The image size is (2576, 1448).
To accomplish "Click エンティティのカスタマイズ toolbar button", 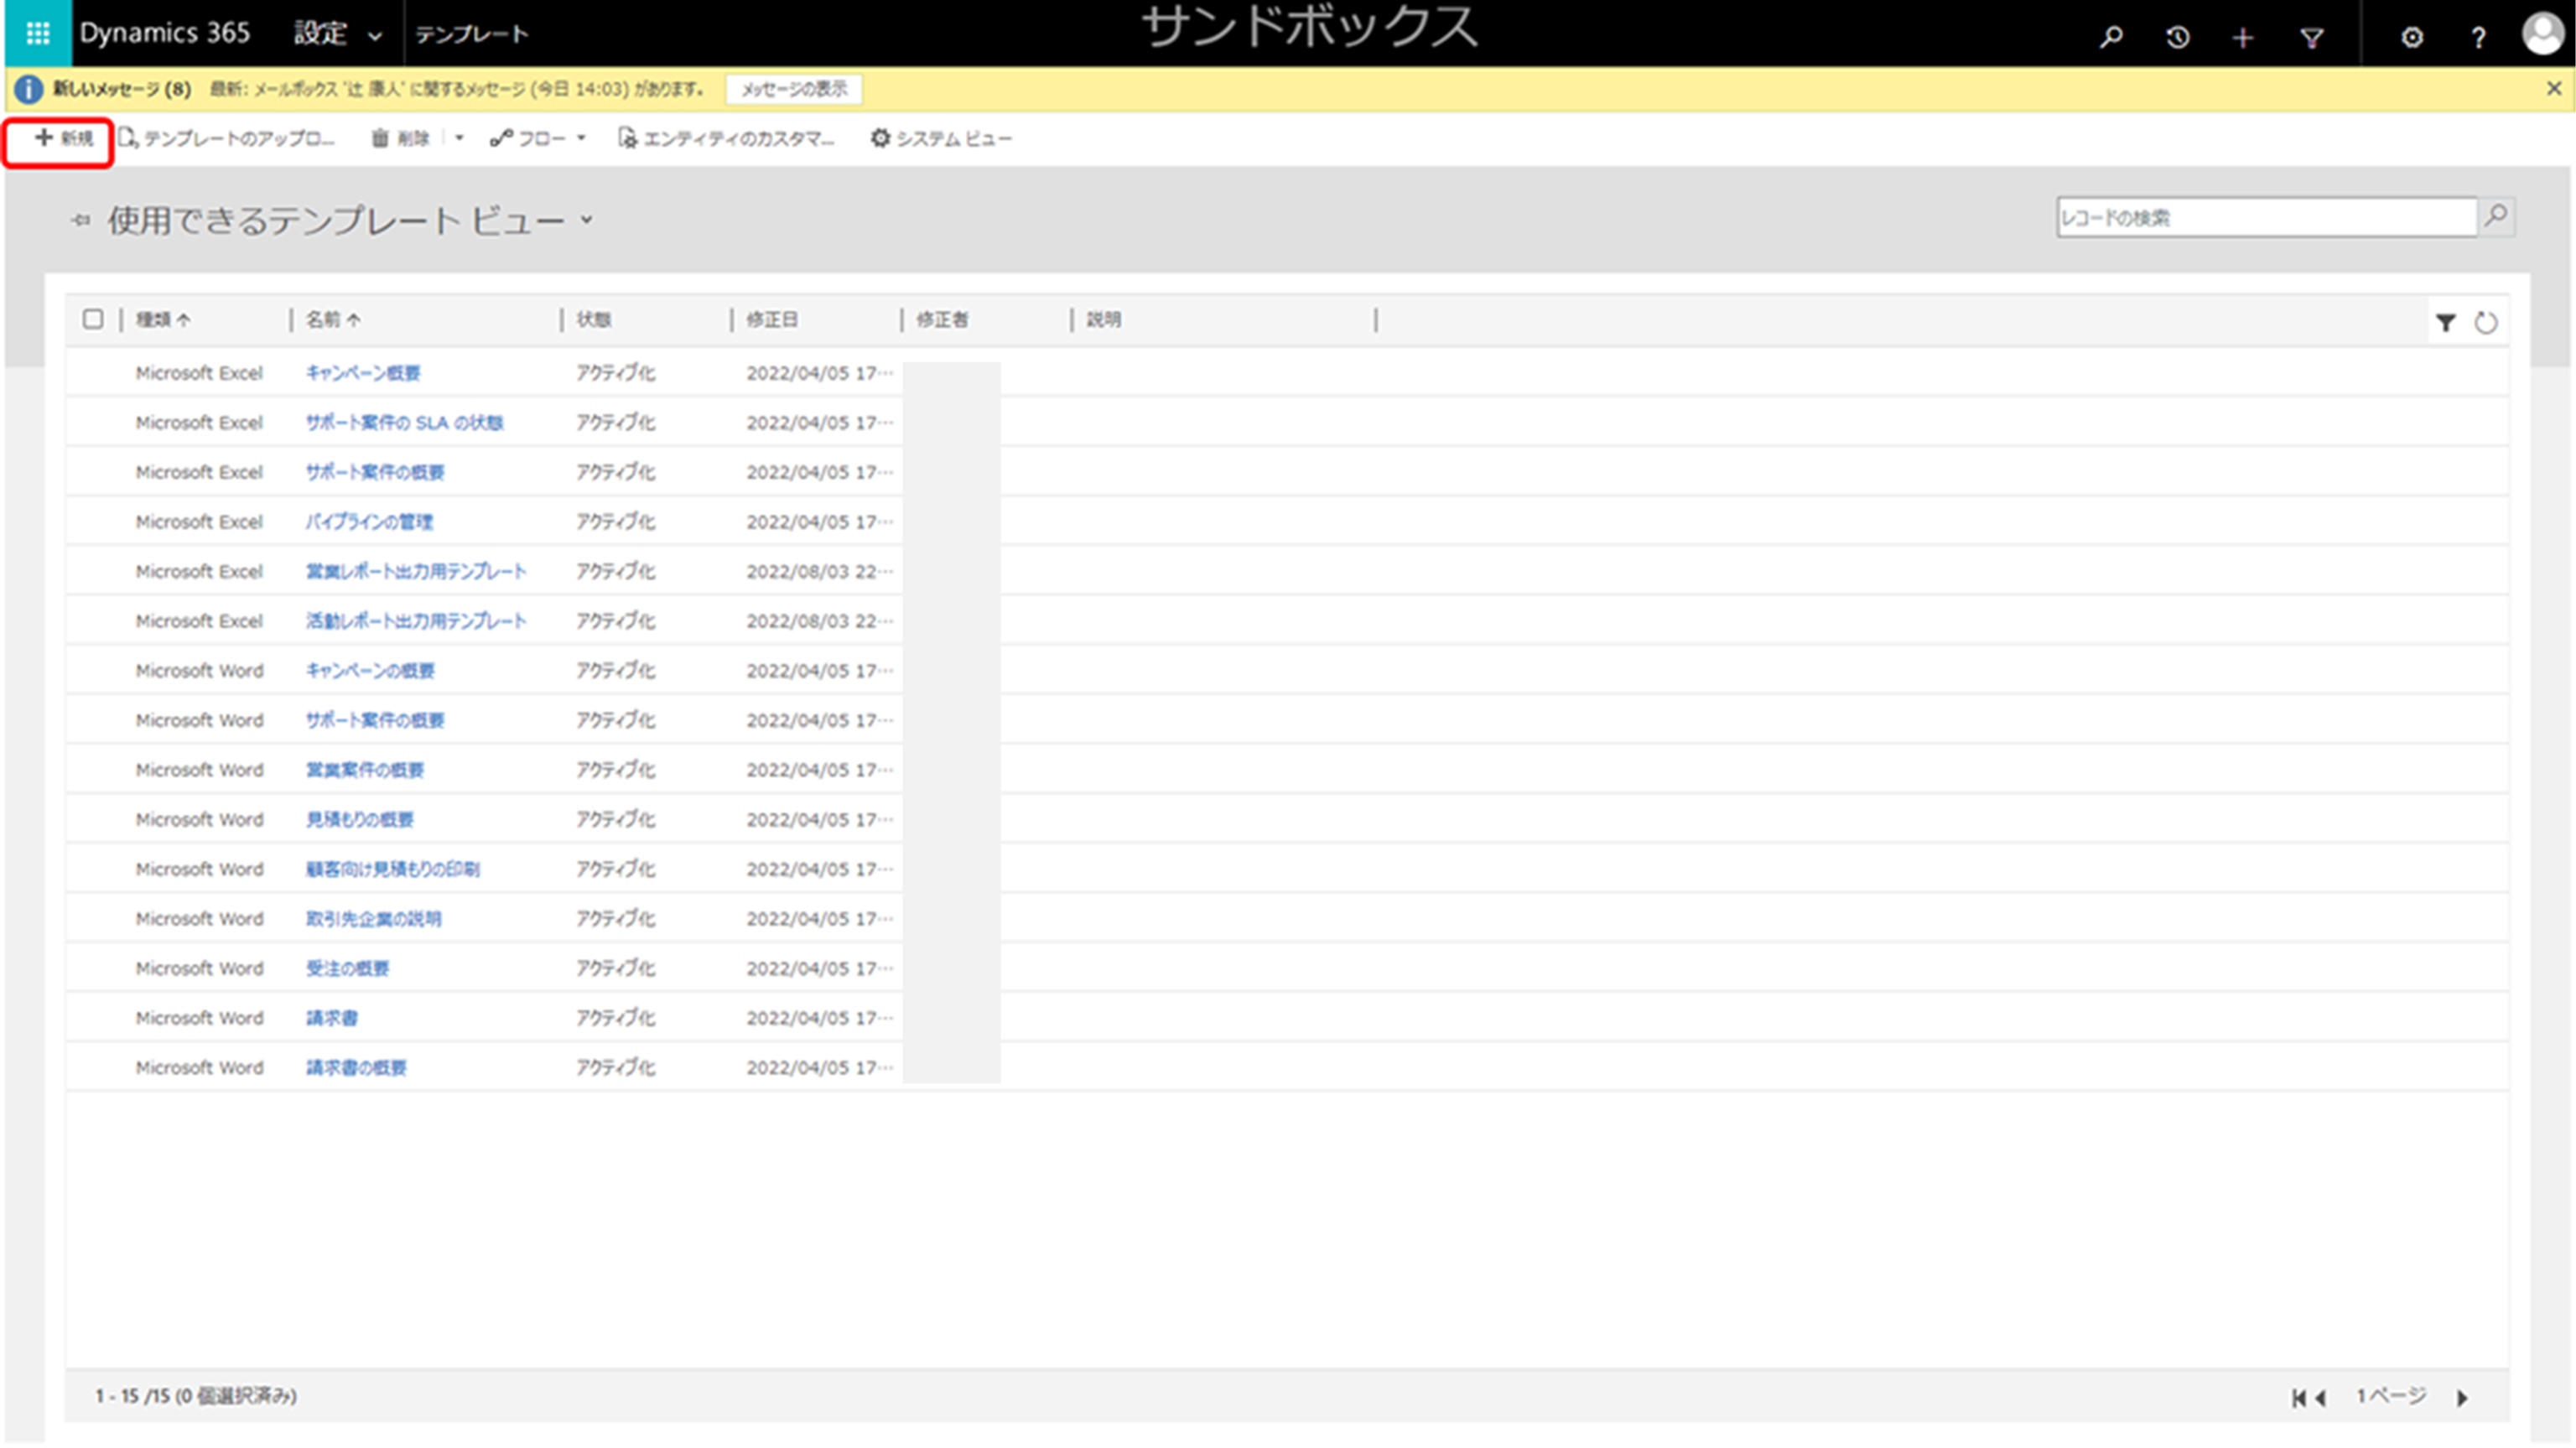I will coord(726,139).
